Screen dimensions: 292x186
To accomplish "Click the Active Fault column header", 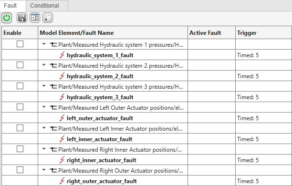I will 211,33.
